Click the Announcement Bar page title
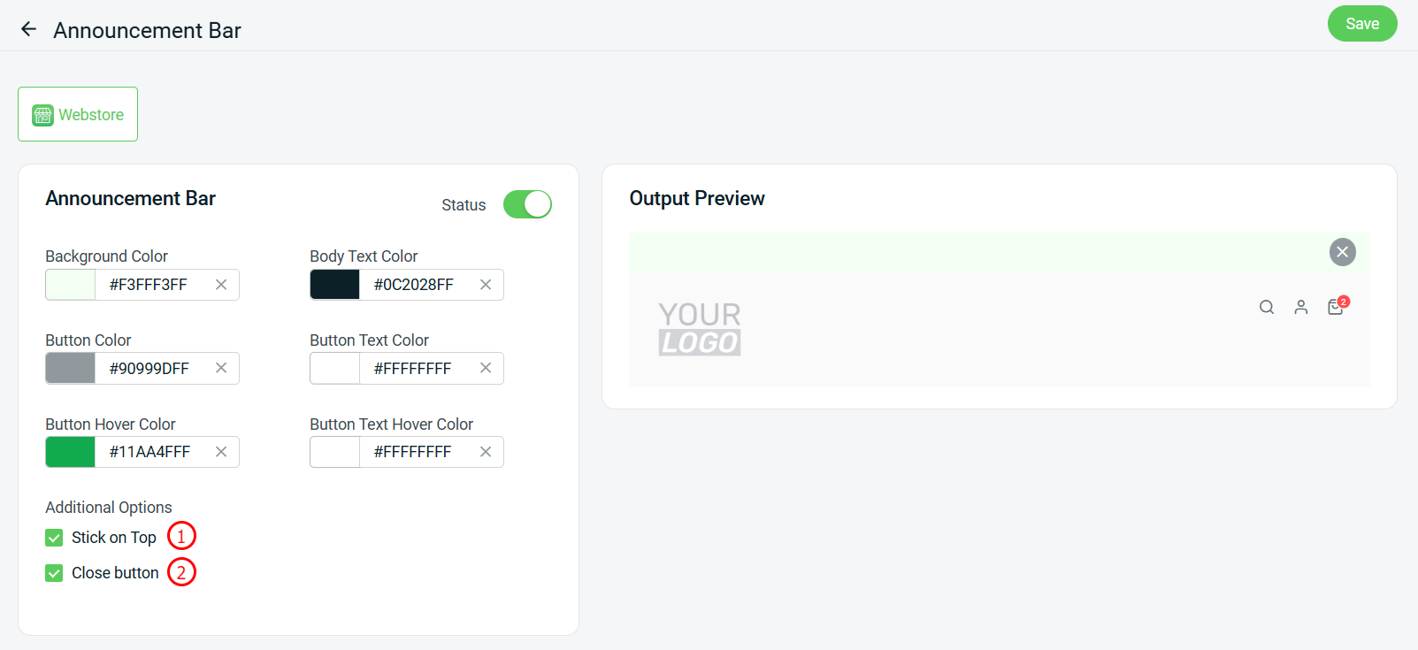The width and height of the screenshot is (1418, 650). 147,29
